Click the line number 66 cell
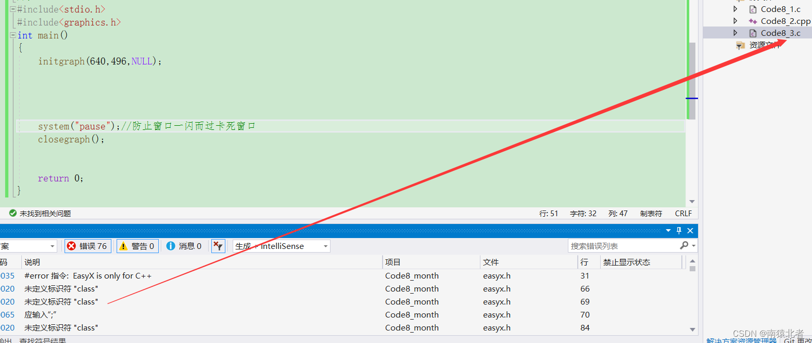812x343 pixels. [585, 289]
